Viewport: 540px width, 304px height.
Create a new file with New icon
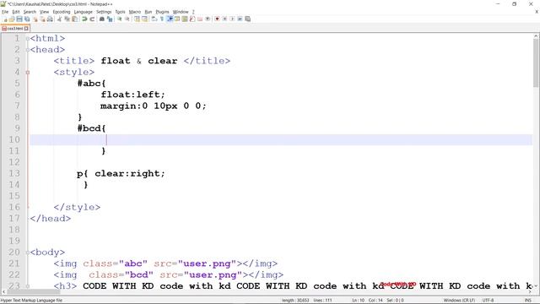(5, 19)
